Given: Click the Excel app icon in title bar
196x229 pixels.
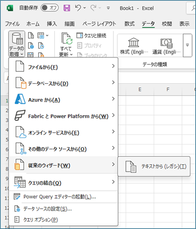Looking at the screenshot, I should (10, 8).
